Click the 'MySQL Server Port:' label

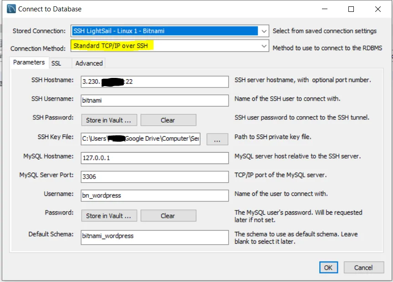coord(46,175)
